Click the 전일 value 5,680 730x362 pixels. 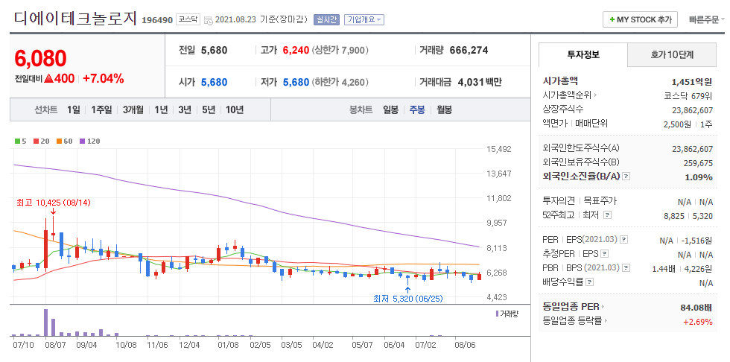pyautogui.click(x=215, y=50)
